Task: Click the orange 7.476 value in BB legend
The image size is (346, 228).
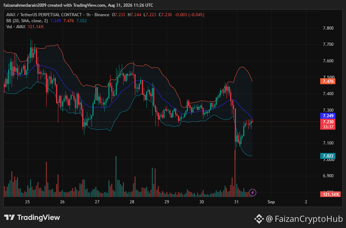Action: (68, 21)
